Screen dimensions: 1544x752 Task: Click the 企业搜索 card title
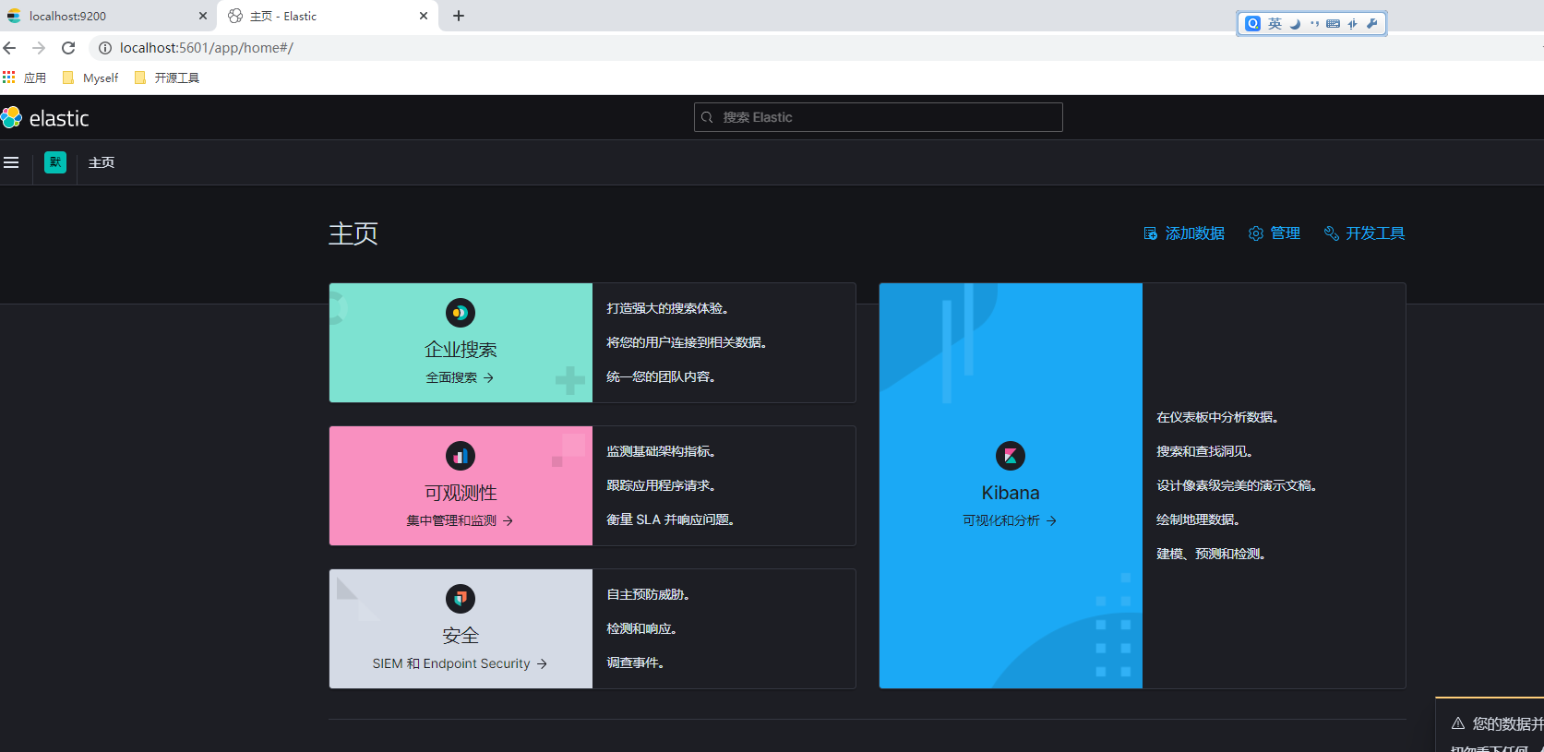(461, 350)
